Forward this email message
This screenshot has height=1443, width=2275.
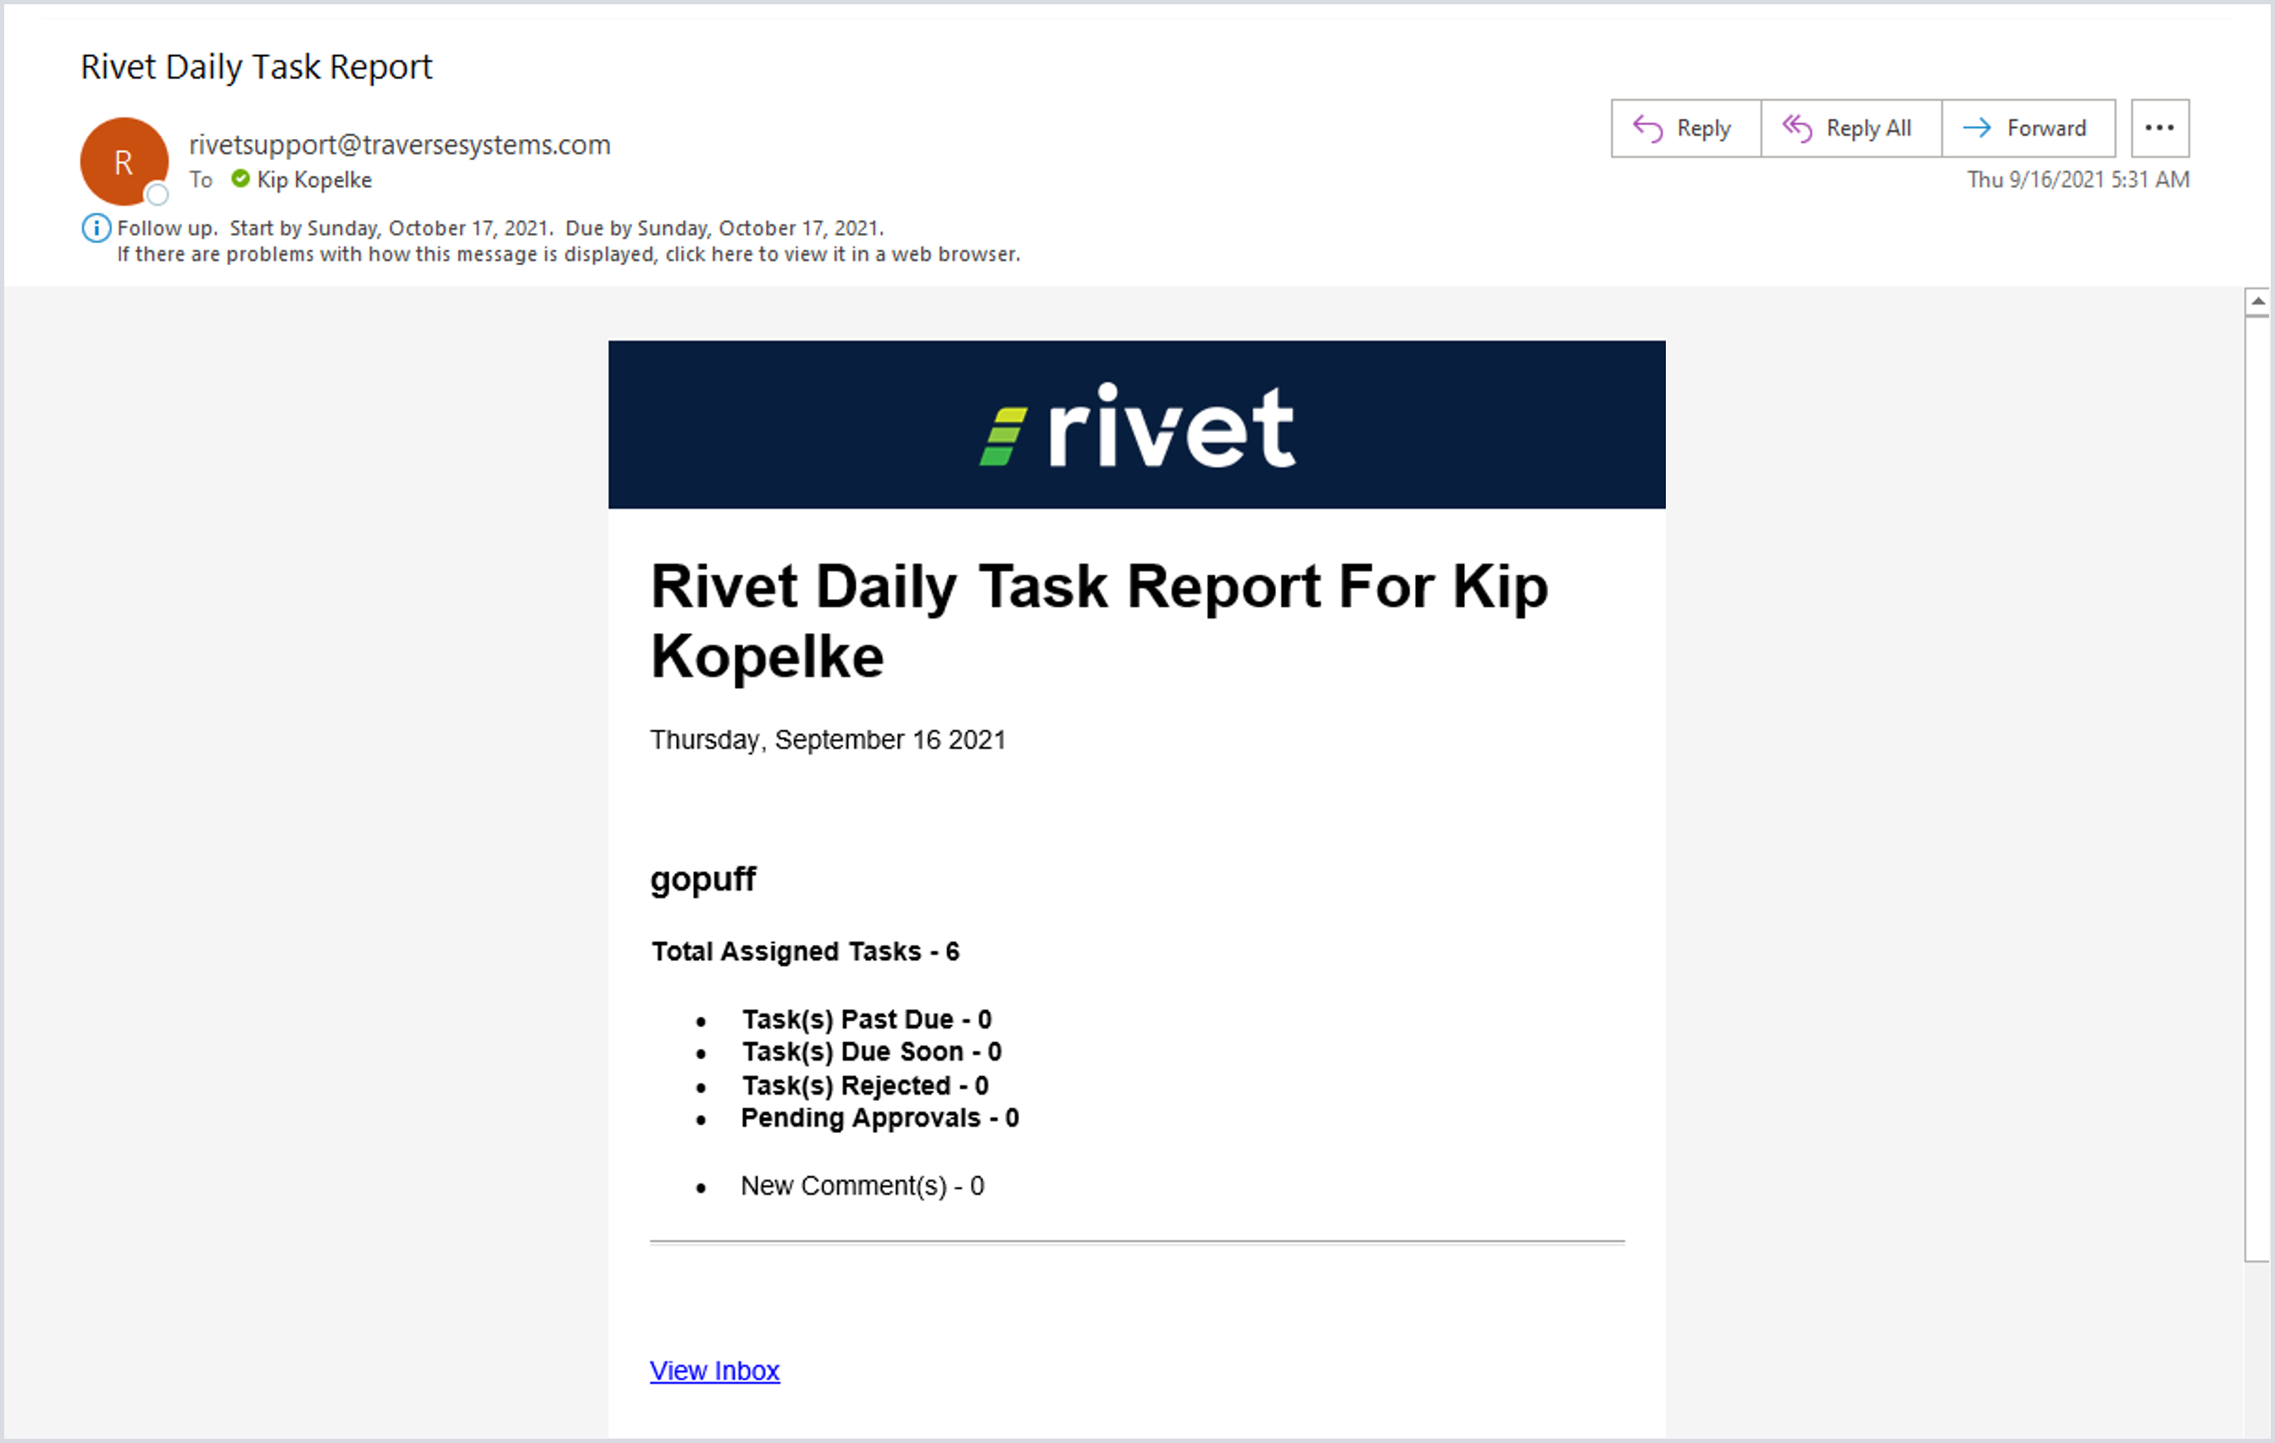[x=2028, y=128]
